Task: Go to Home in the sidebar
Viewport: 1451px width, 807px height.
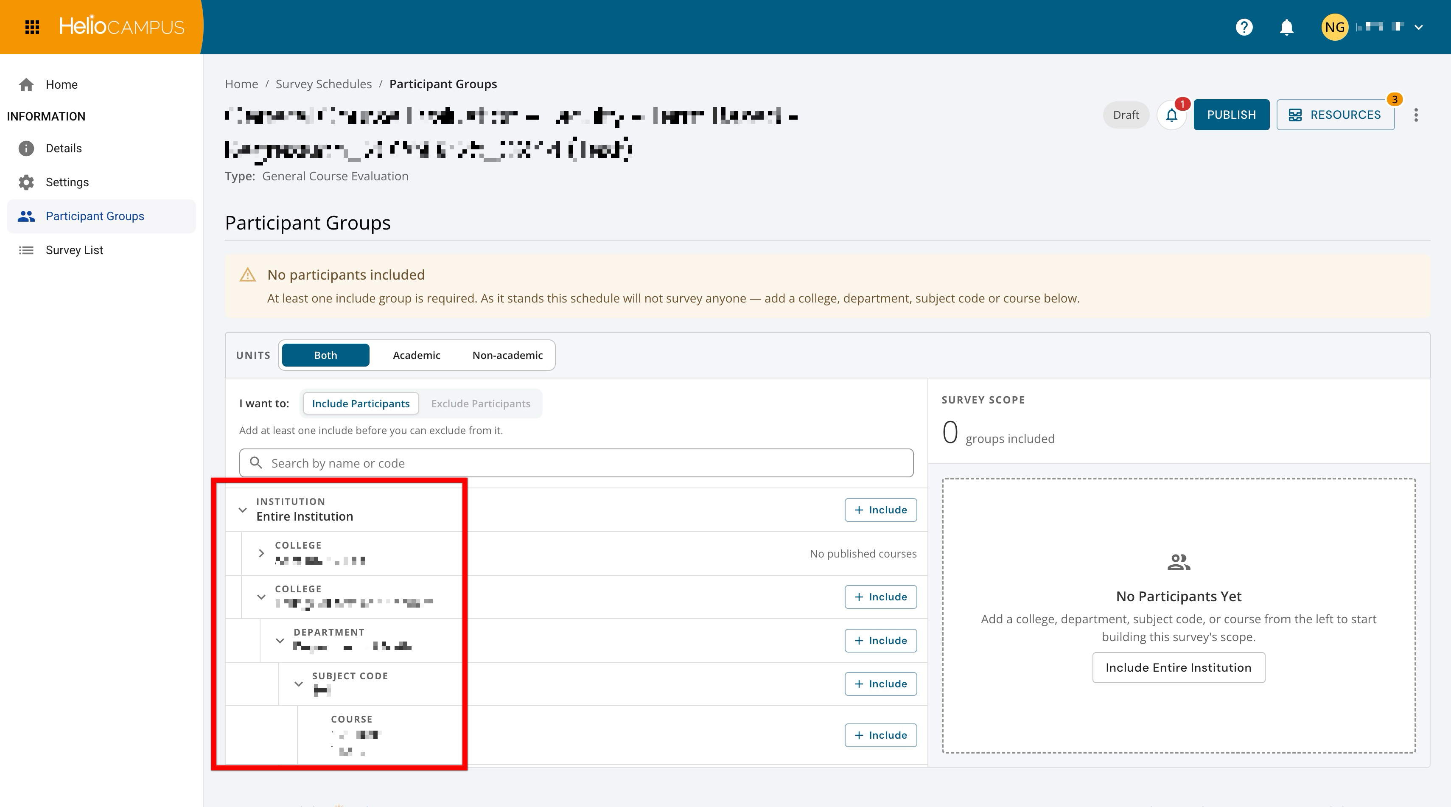Action: [x=101, y=84]
